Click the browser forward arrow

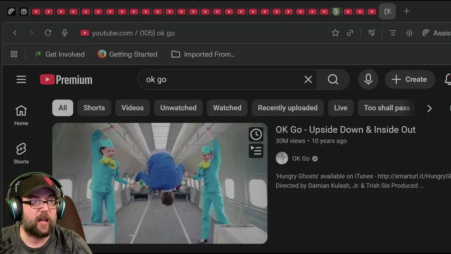pyautogui.click(x=31, y=33)
